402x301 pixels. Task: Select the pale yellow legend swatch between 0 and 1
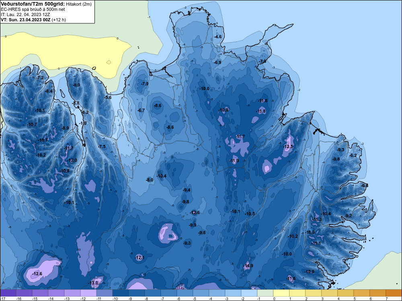click(281, 293)
